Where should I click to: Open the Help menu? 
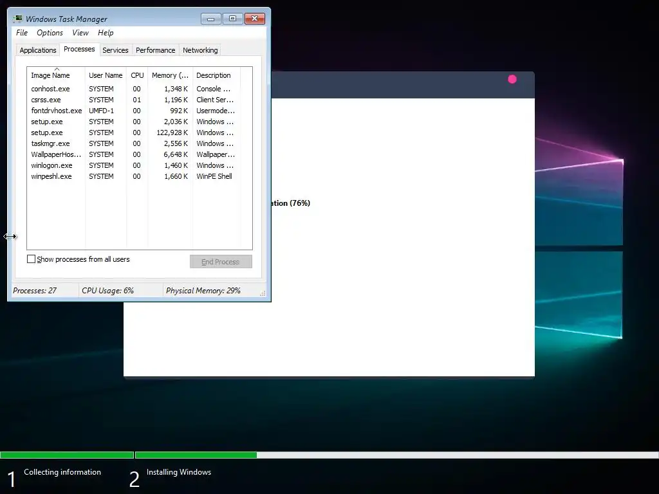(x=106, y=33)
